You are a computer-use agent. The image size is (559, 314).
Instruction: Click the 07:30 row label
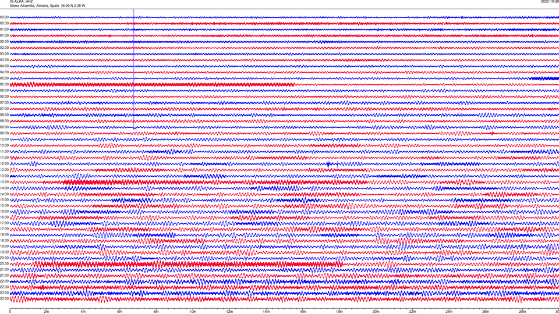(4, 109)
